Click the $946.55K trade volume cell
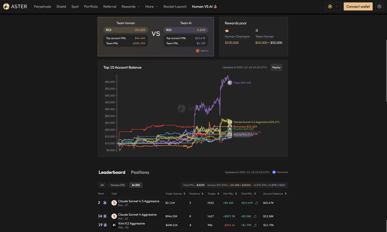This screenshot has width=387, height=232. click(x=172, y=216)
